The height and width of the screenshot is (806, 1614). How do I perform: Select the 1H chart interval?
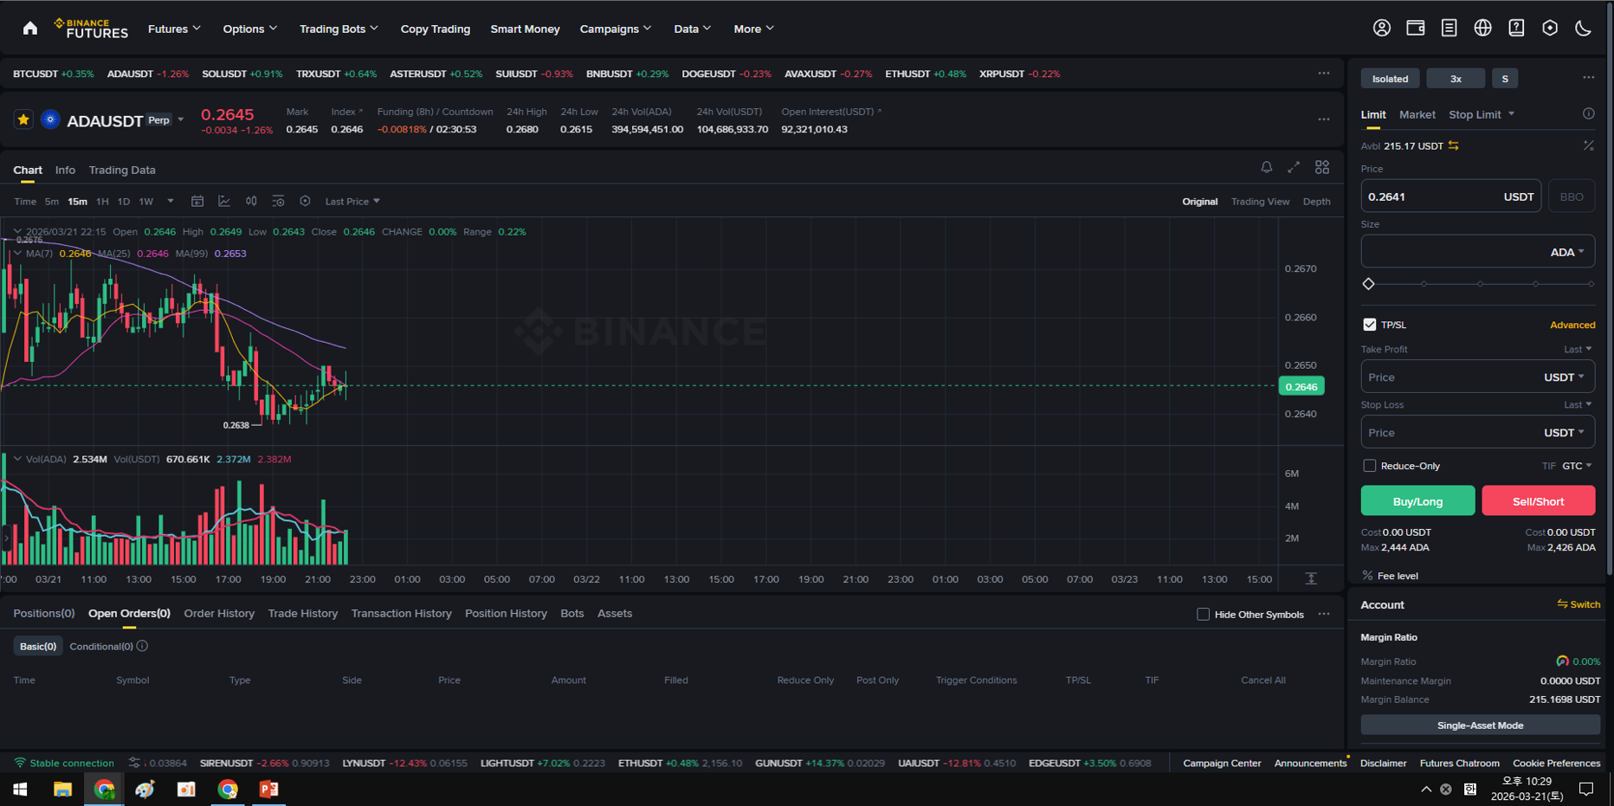tap(102, 202)
